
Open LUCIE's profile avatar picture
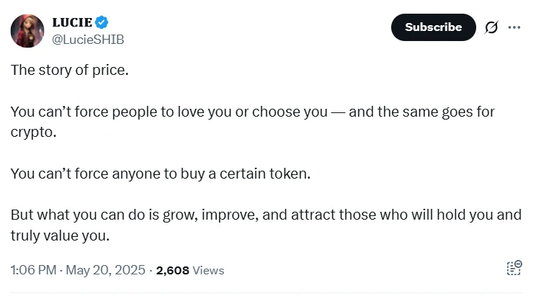[x=27, y=31]
